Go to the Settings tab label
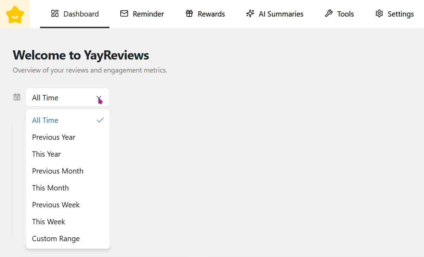Screen dimensions: 424x257 400,14
